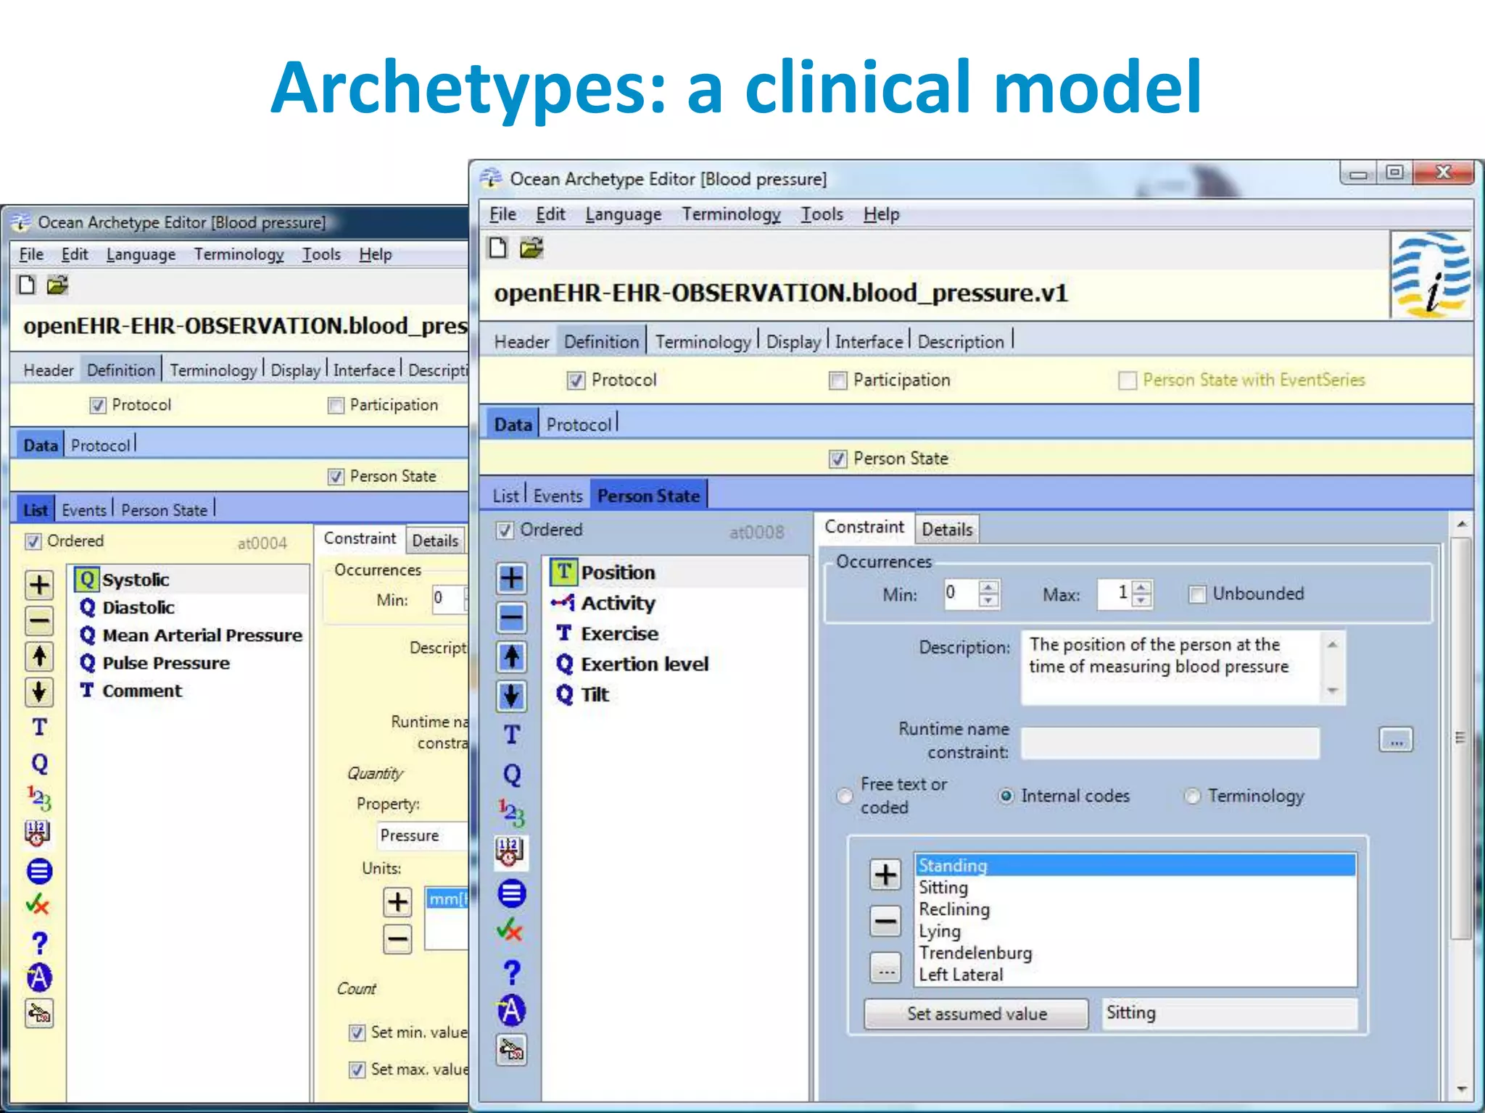Open the Language menu in front window

(624, 214)
